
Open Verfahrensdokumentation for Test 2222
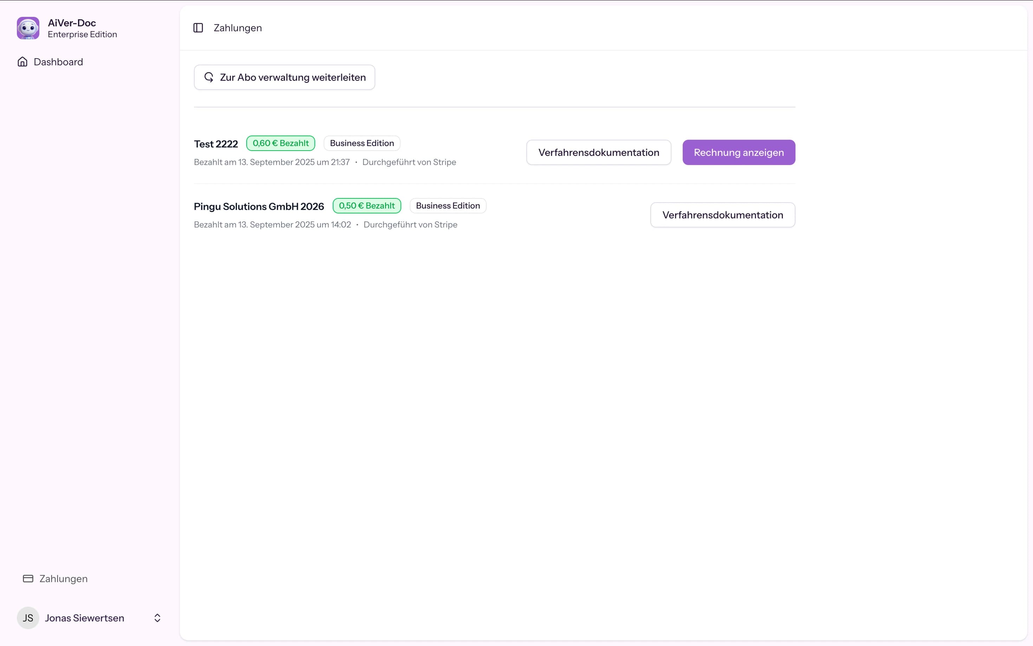[599, 152]
